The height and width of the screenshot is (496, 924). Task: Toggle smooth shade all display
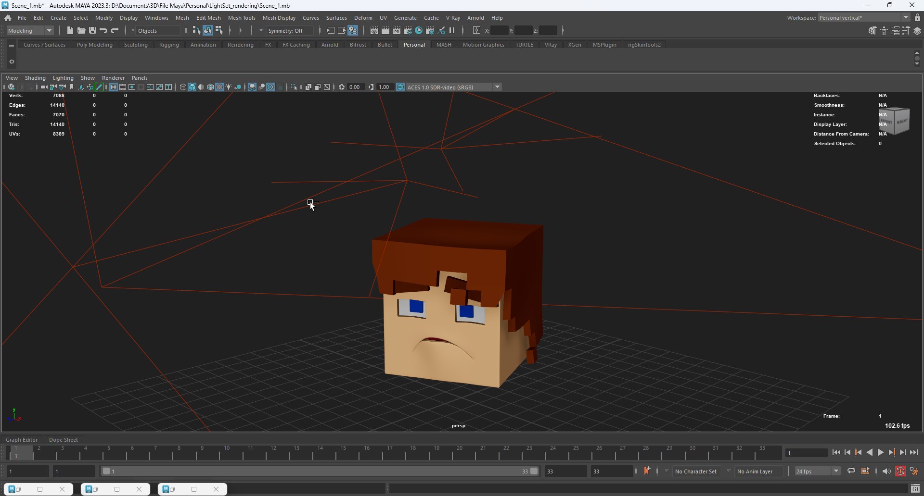[x=192, y=87]
